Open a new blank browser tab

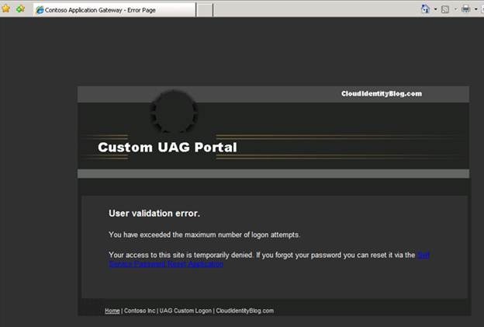(x=205, y=9)
